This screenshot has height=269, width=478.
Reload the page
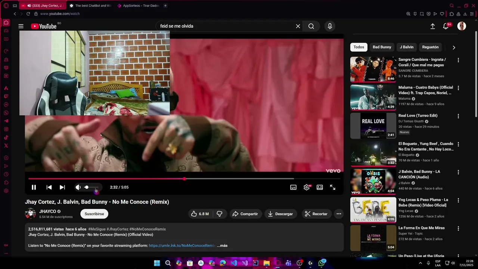click(28, 14)
